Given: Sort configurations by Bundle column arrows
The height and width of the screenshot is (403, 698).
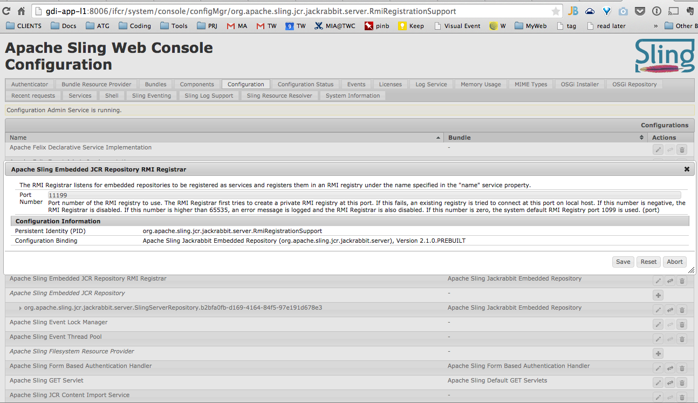Looking at the screenshot, I should point(642,138).
